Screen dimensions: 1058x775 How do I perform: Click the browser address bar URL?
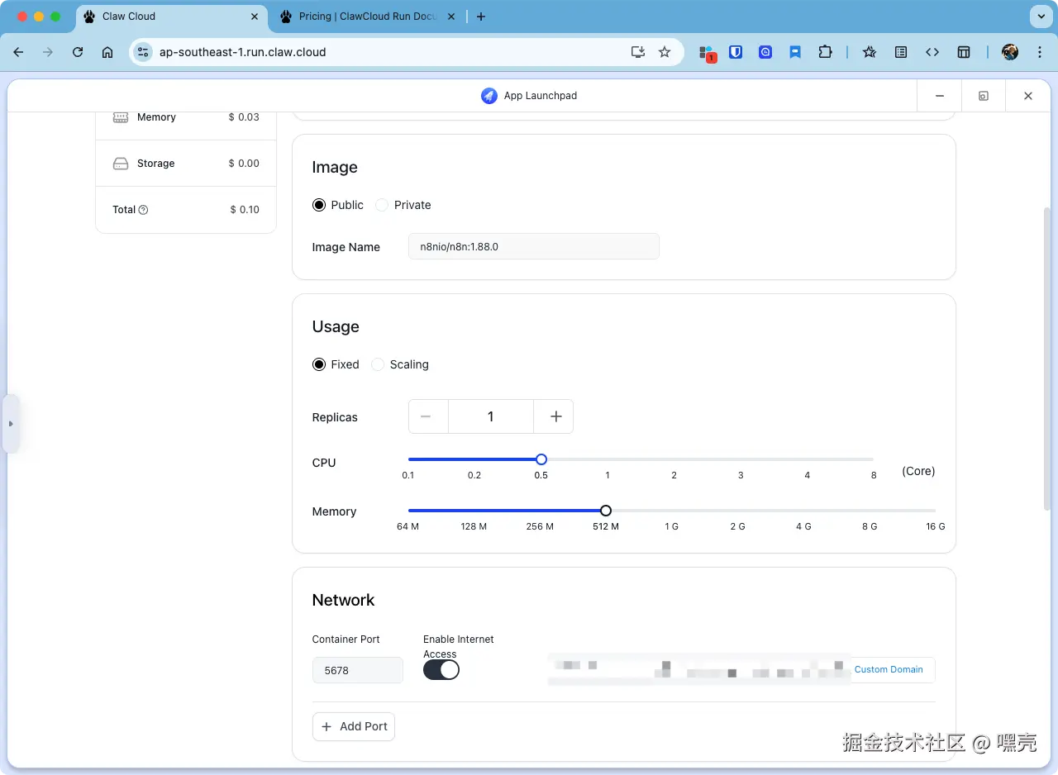[x=243, y=52]
